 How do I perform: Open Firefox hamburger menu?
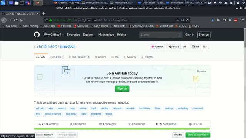pyautogui.click(x=243, y=20)
